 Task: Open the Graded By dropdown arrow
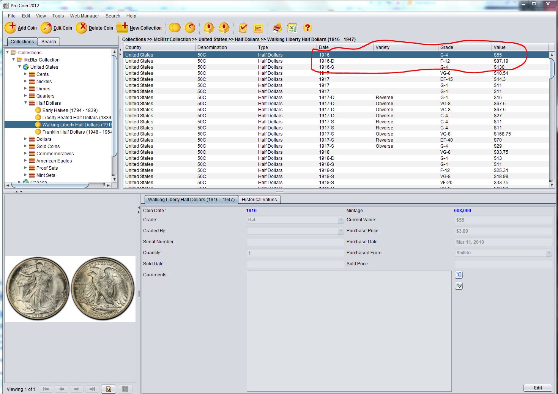coord(340,231)
